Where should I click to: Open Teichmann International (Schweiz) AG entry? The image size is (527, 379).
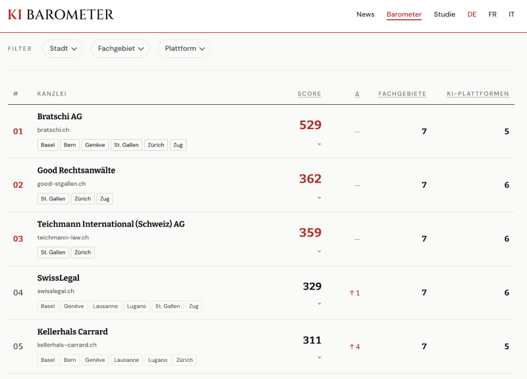pos(111,224)
